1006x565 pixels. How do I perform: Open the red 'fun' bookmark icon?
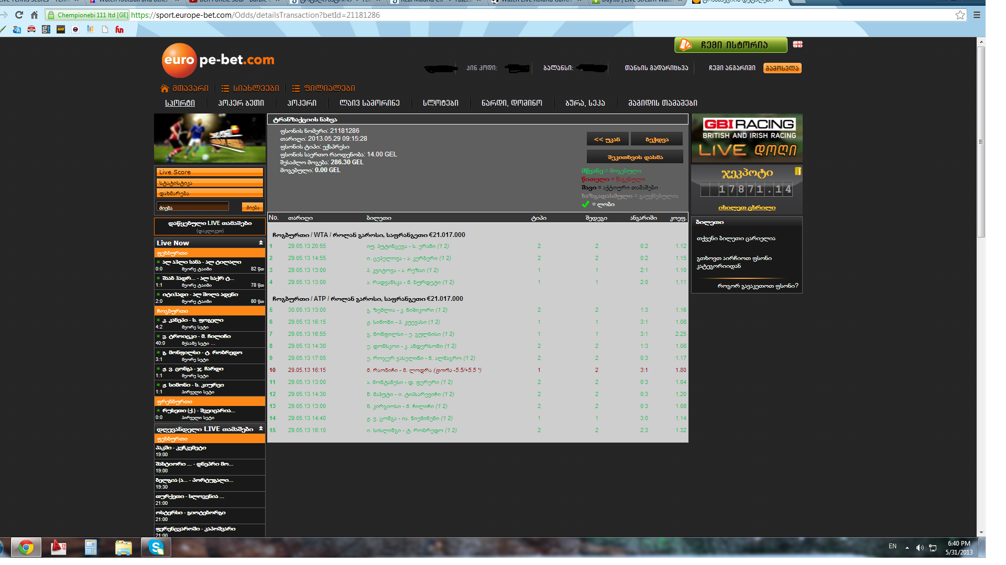[x=119, y=30]
